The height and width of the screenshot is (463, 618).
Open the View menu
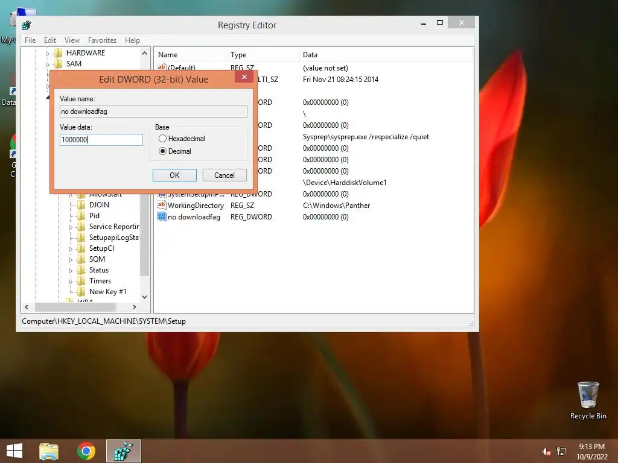pos(72,40)
